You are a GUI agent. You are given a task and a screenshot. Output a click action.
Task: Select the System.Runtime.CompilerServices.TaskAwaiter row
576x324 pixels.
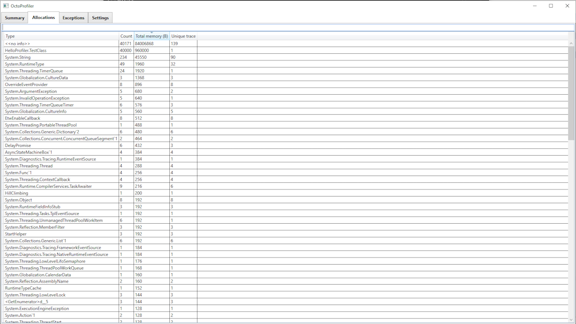(x=286, y=186)
